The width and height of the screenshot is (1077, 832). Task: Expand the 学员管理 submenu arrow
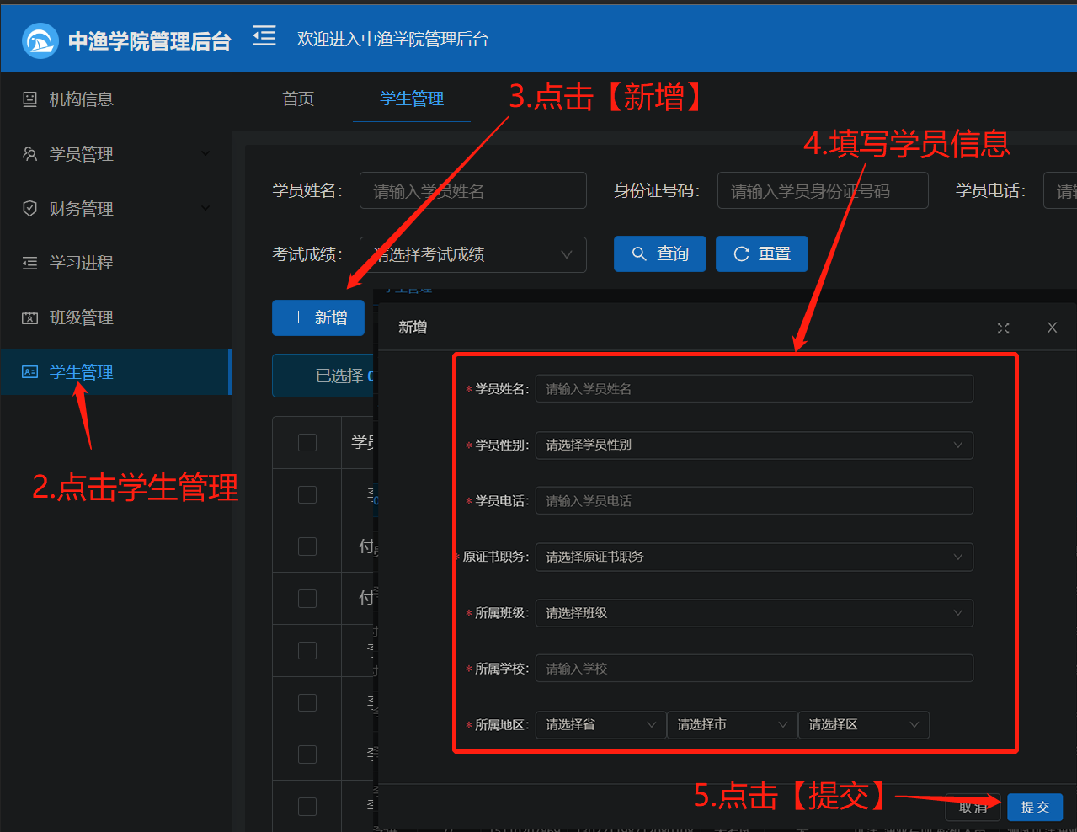206,153
